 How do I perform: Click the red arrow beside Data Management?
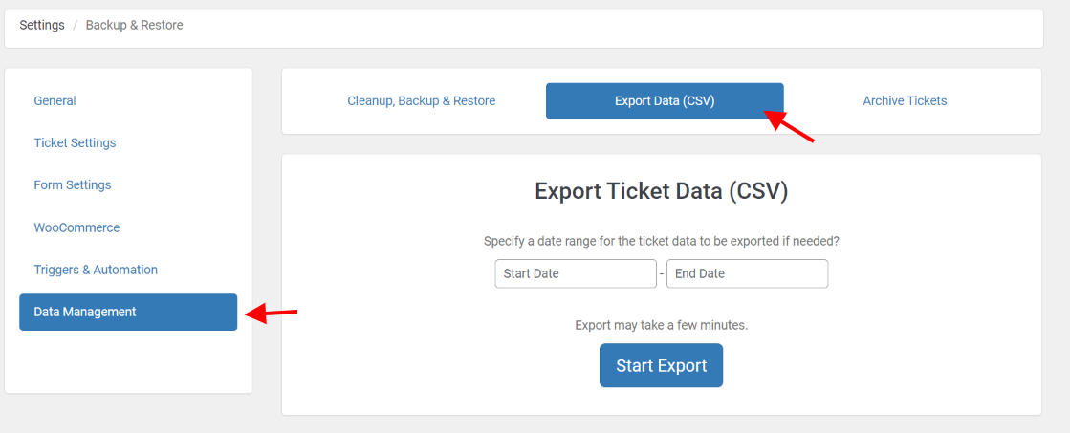click(273, 313)
